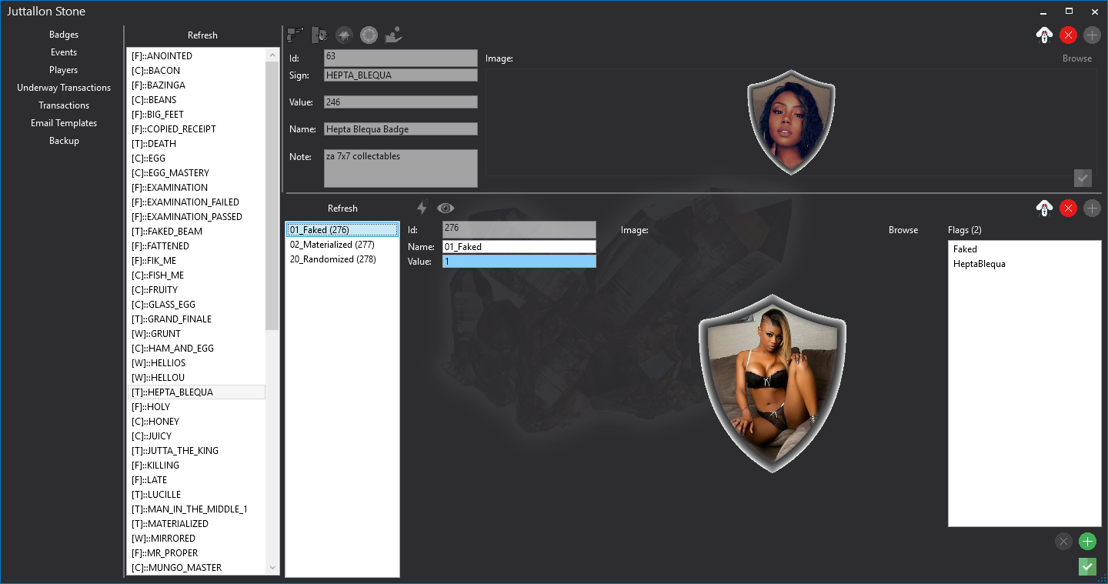Click the lightning bolt icon next to Refresh

[x=422, y=208]
